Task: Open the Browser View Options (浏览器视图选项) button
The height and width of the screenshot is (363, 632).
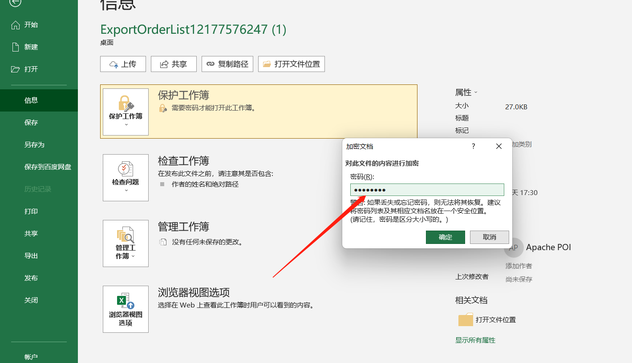Action: (x=126, y=309)
